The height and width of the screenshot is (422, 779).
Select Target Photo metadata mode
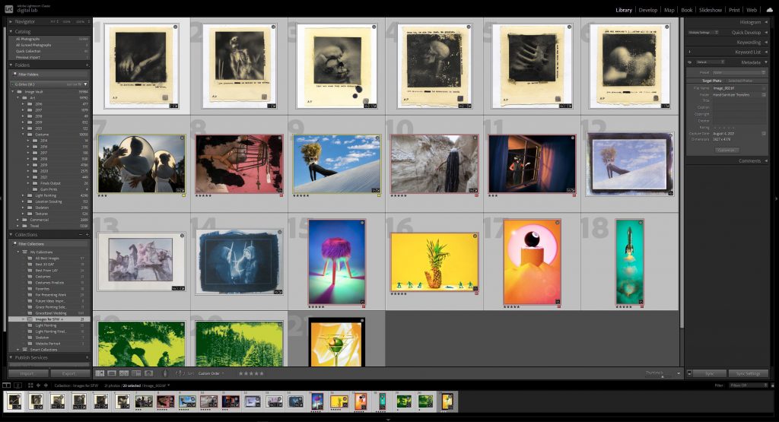711,81
